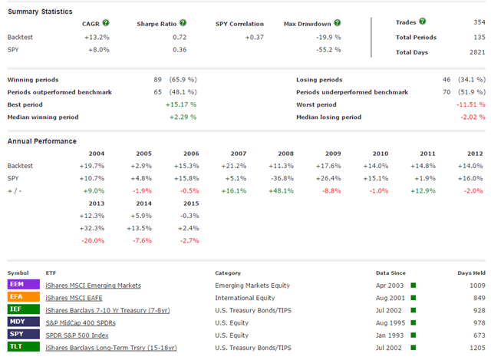
Task: Click the Total Days value 2821
Action: pos(477,52)
